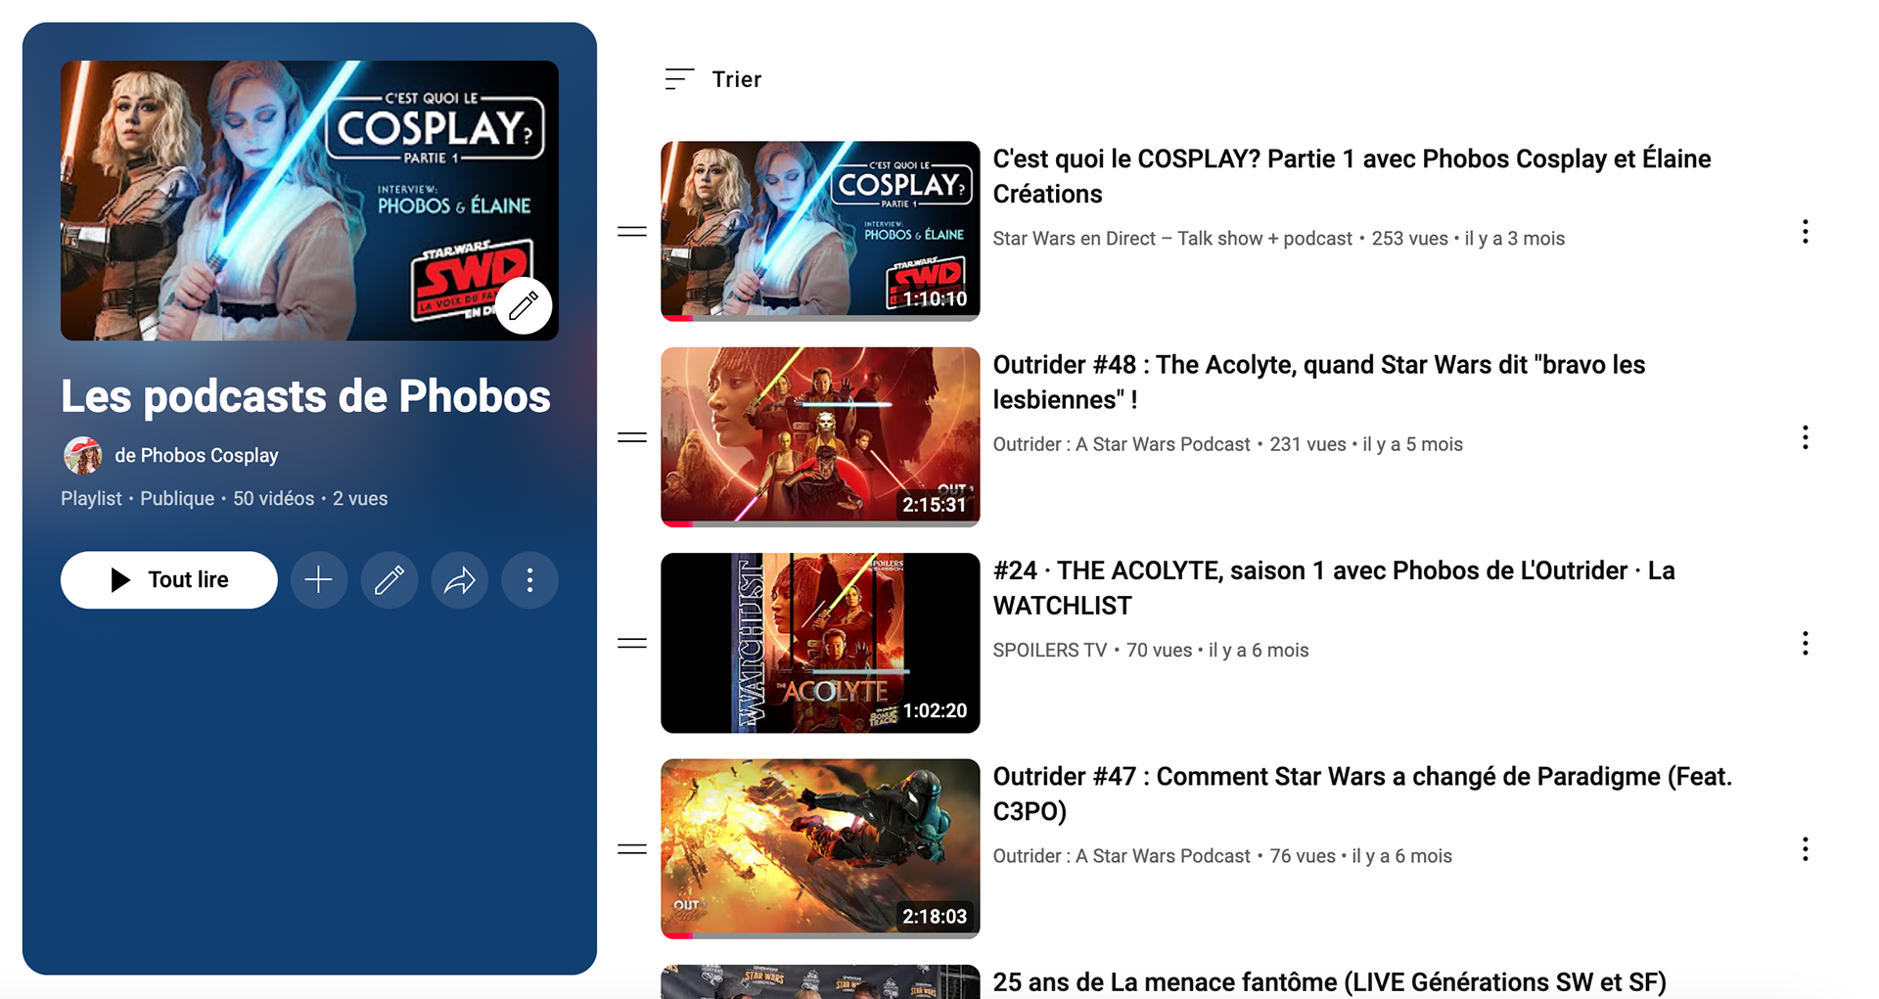Visit Star Wars en Direct – Talk show channel
Image resolution: width=1879 pixels, height=999 pixels.
1172,239
